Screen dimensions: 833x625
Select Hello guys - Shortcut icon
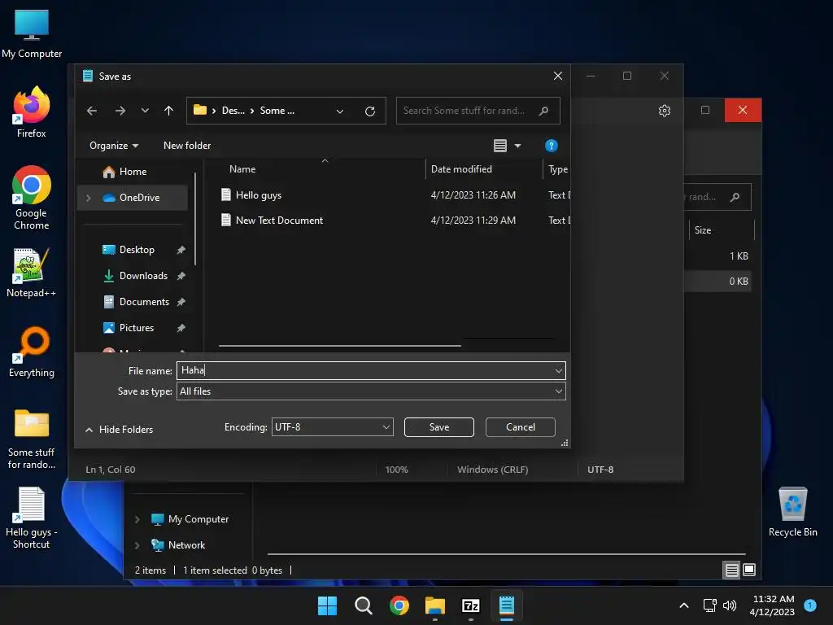pyautogui.click(x=32, y=518)
